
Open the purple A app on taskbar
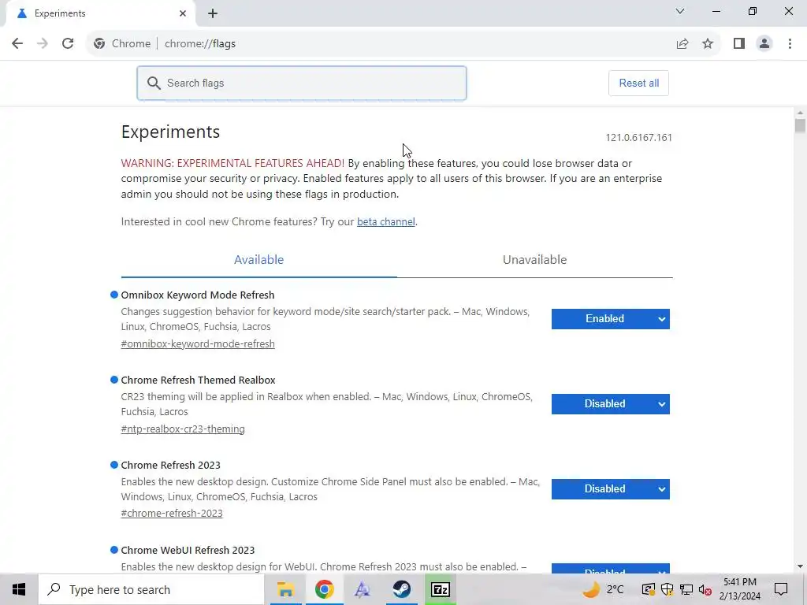363,589
